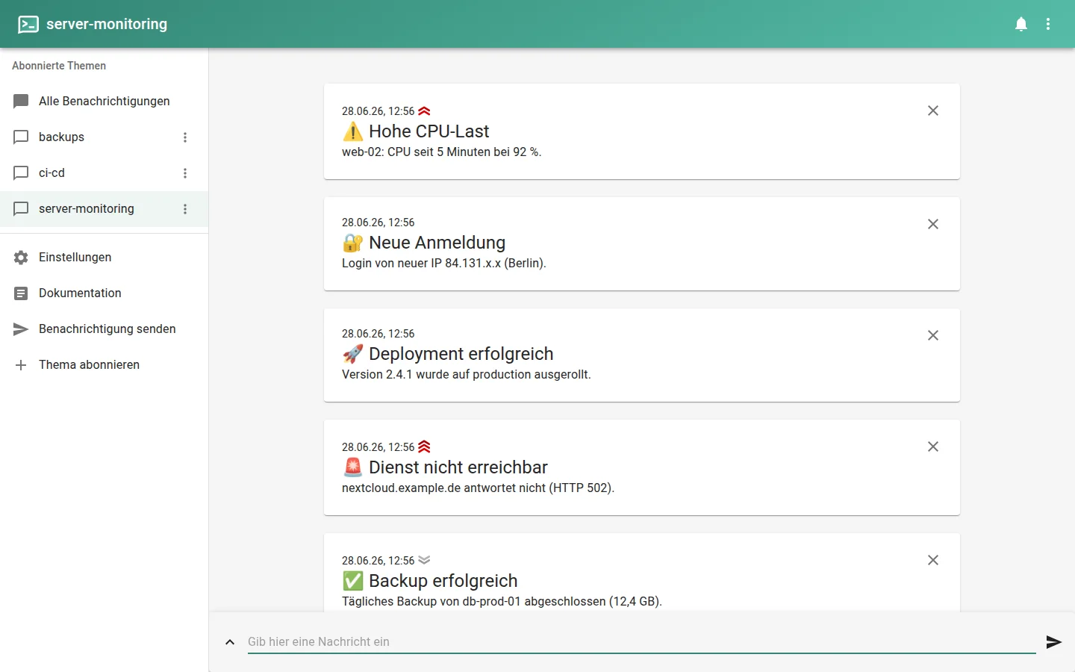Expand the publish dialog with the up chevron

click(230, 642)
